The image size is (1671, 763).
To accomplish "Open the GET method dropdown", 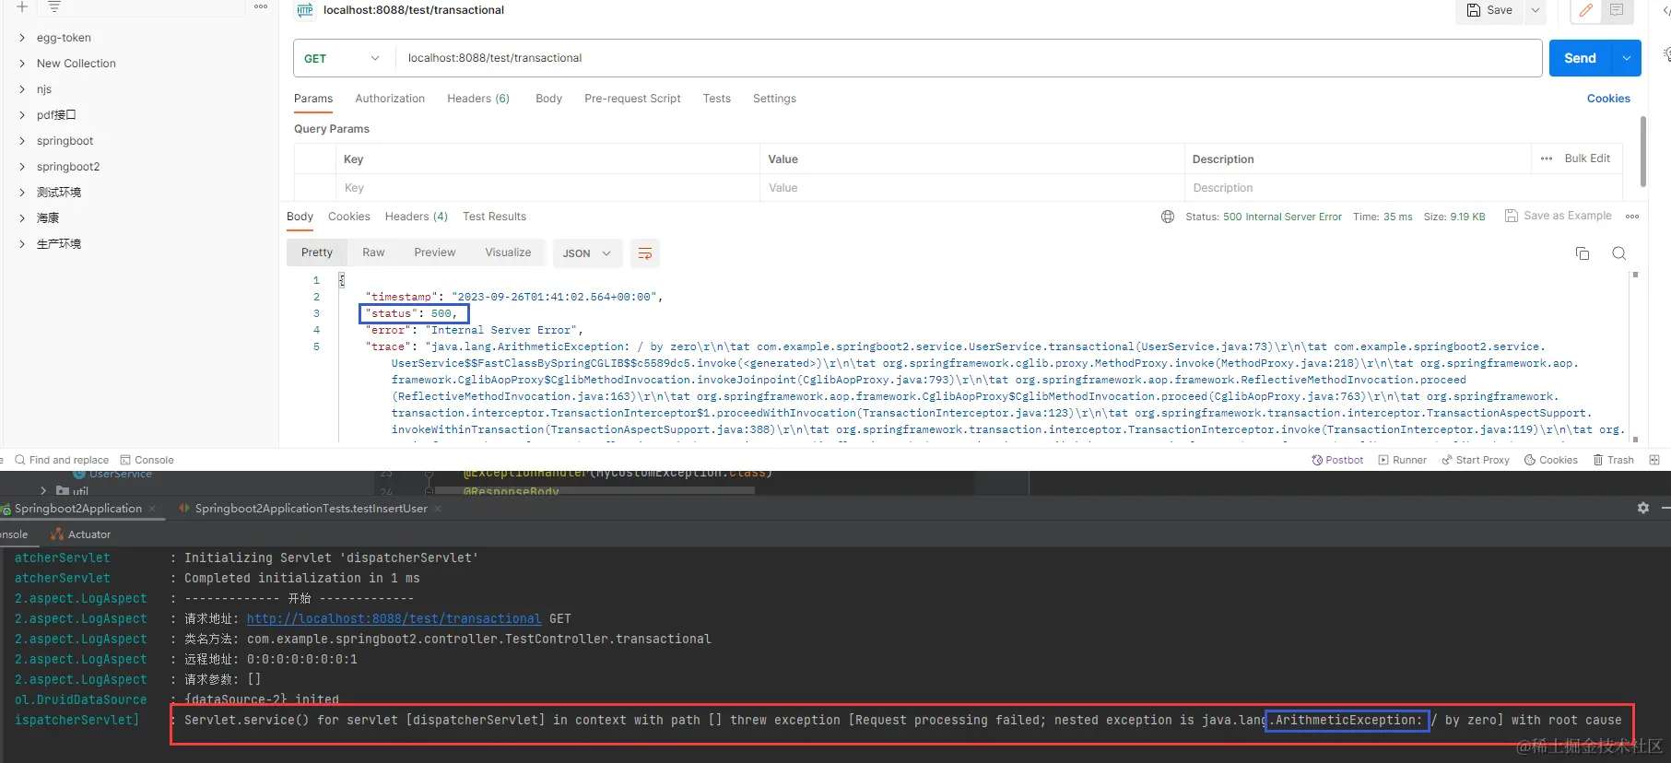I will click(343, 58).
